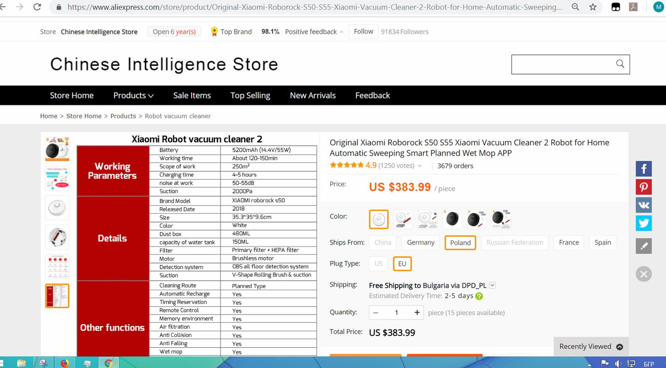Image resolution: width=666 pixels, height=368 pixels.
Task: Open the PDF extension icon
Action: (x=633, y=7)
